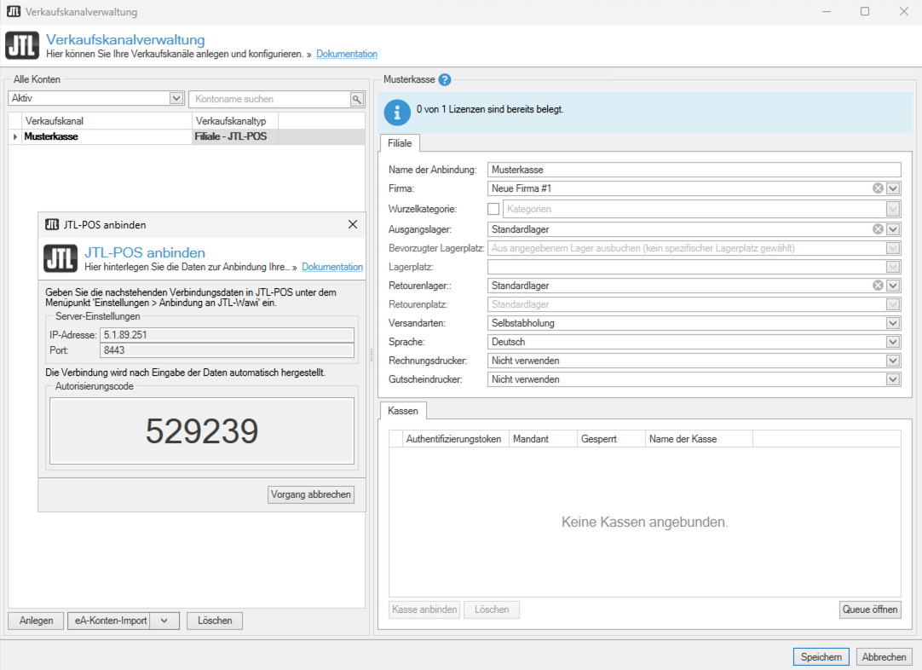
Task: Clear the Firma field with its X icon
Action: (878, 188)
